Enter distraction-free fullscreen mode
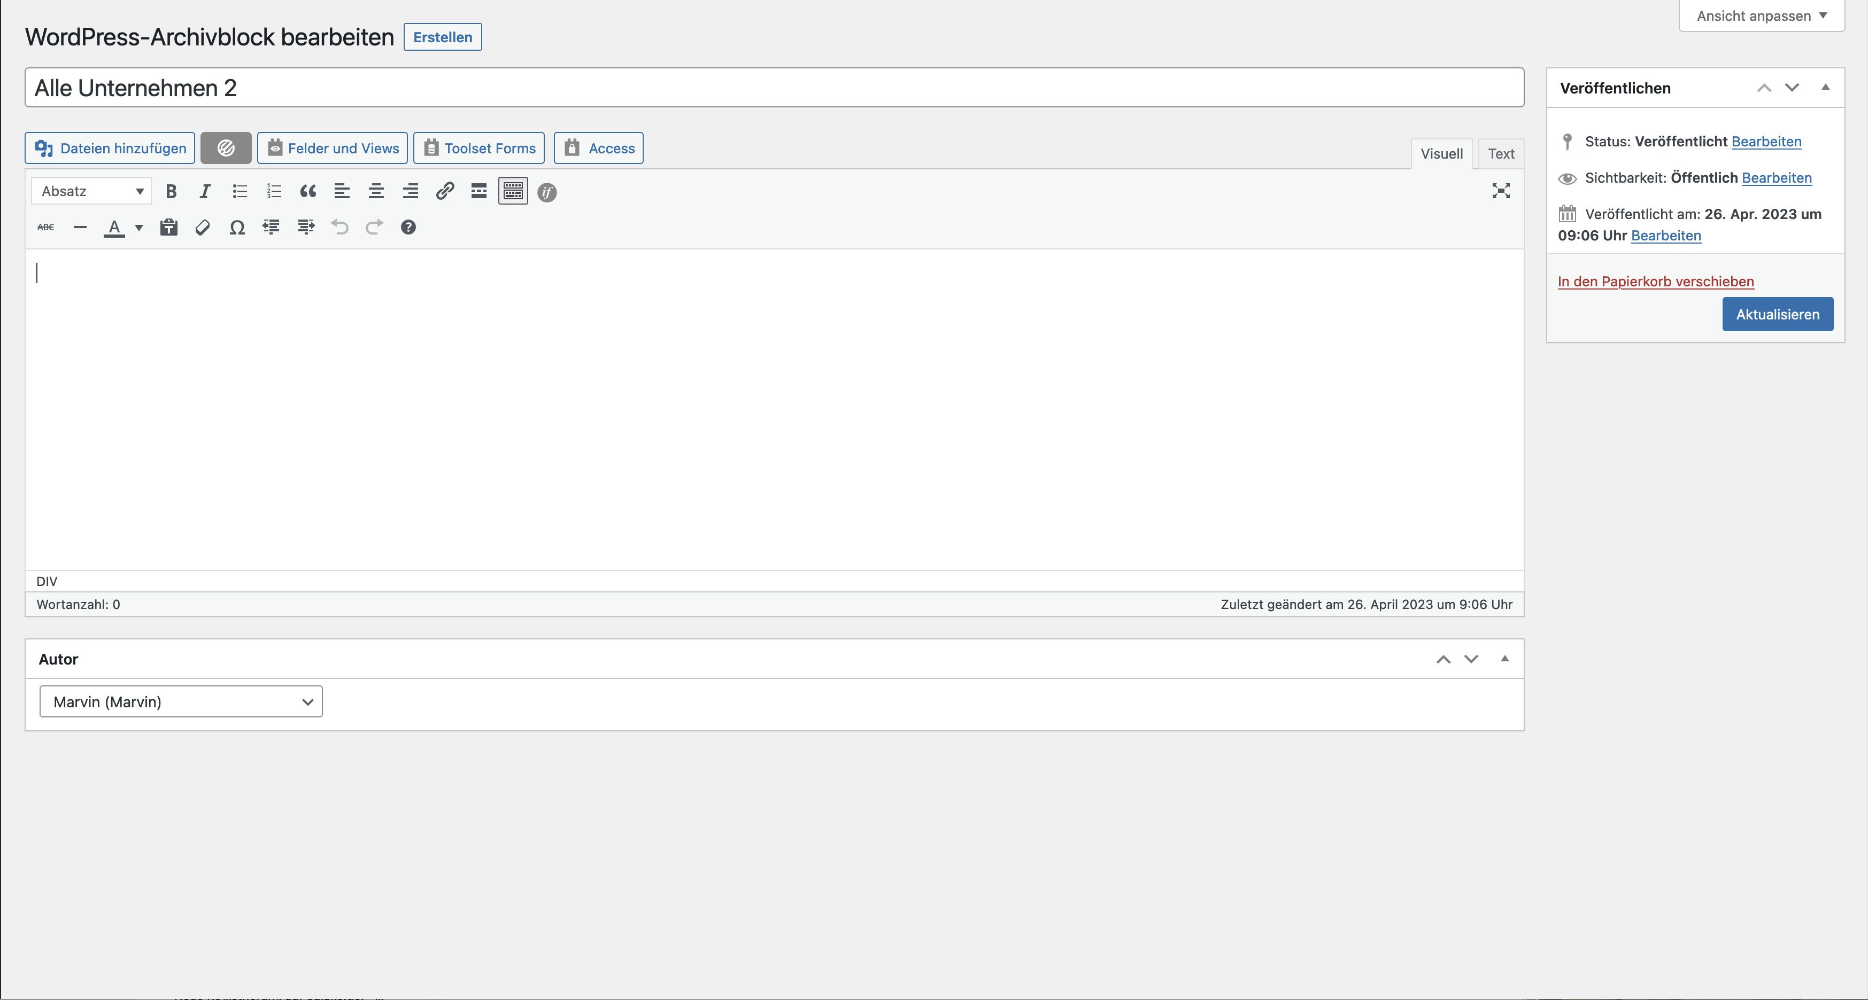The width and height of the screenshot is (1868, 1000). pos(1500,191)
